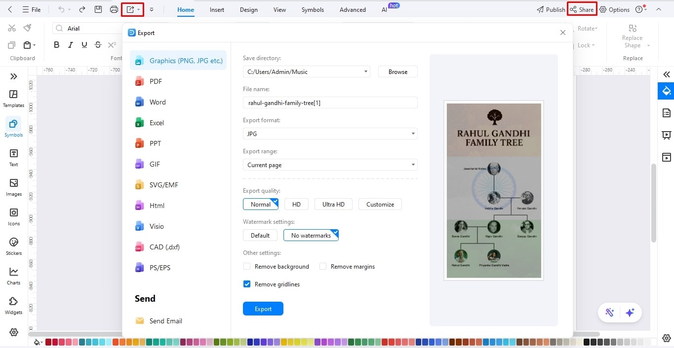Open the fill and format panel on right
This screenshot has width=674, height=348.
[666, 91]
